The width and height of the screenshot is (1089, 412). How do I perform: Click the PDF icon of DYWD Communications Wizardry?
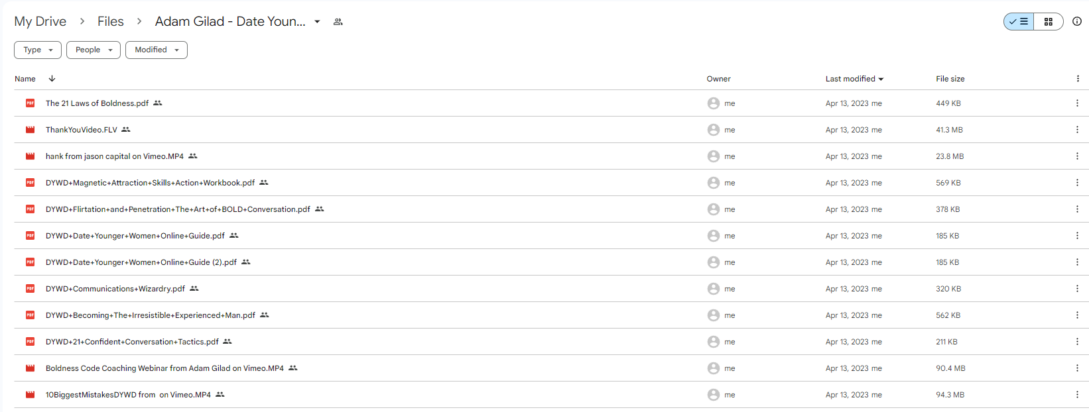point(30,289)
